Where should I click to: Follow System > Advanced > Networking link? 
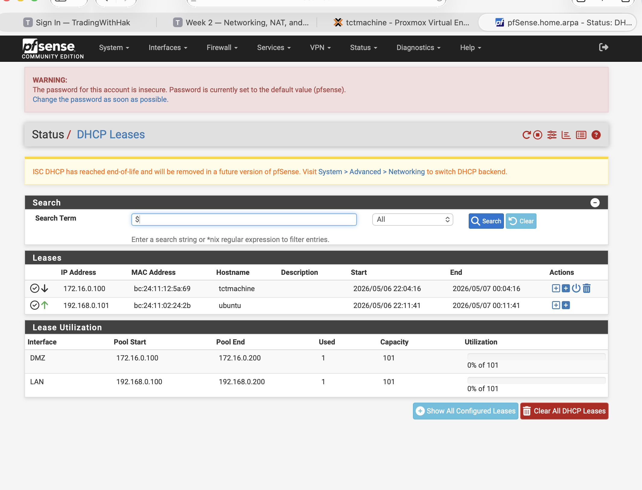371,172
